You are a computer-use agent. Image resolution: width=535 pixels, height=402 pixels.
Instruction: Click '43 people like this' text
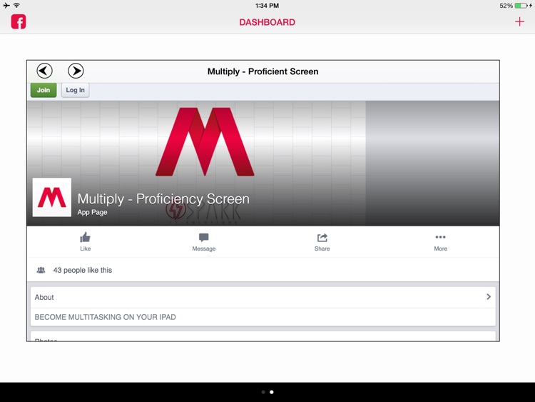coord(83,270)
